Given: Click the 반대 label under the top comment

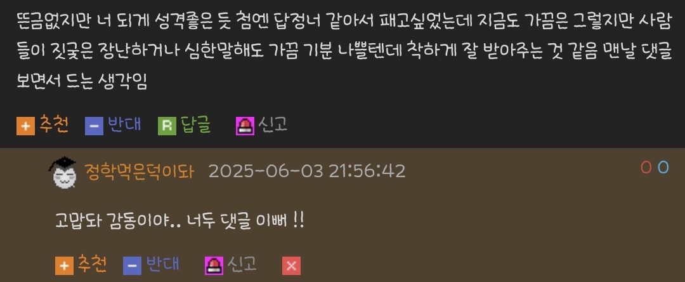Looking at the screenshot, I should [124, 124].
